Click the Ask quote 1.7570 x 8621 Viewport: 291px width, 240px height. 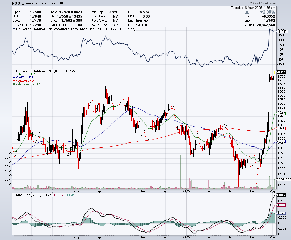[71, 12]
